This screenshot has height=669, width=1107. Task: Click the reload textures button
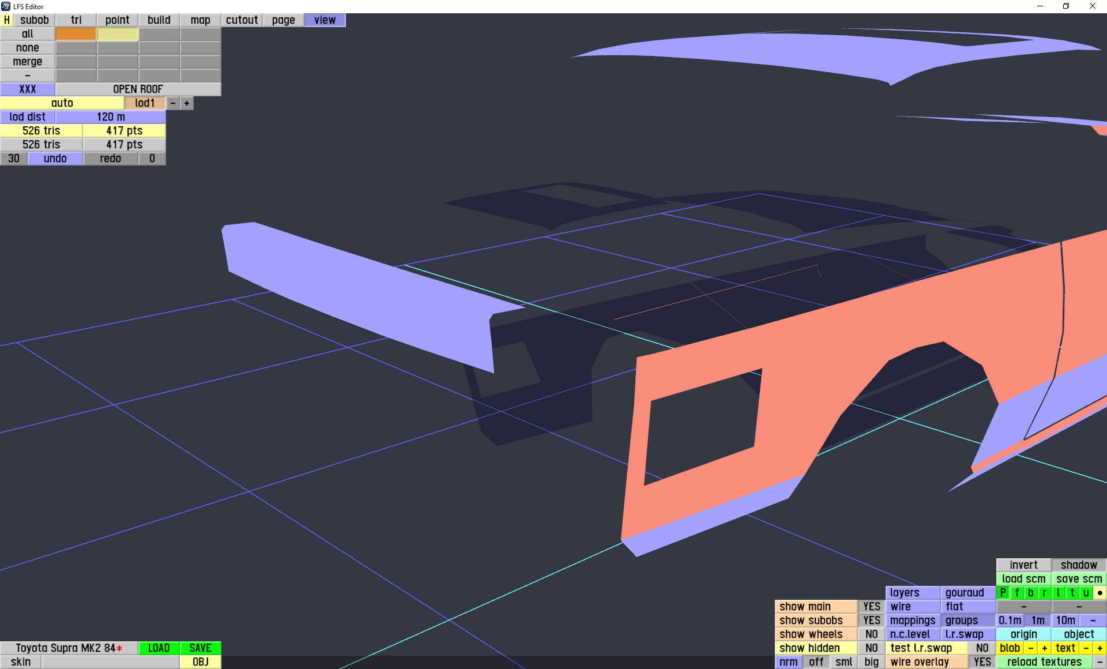pos(1044,662)
